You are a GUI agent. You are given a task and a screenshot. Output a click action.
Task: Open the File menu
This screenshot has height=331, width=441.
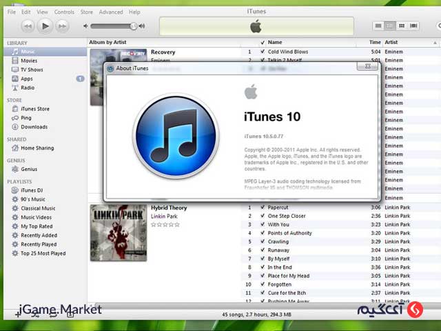click(x=12, y=12)
